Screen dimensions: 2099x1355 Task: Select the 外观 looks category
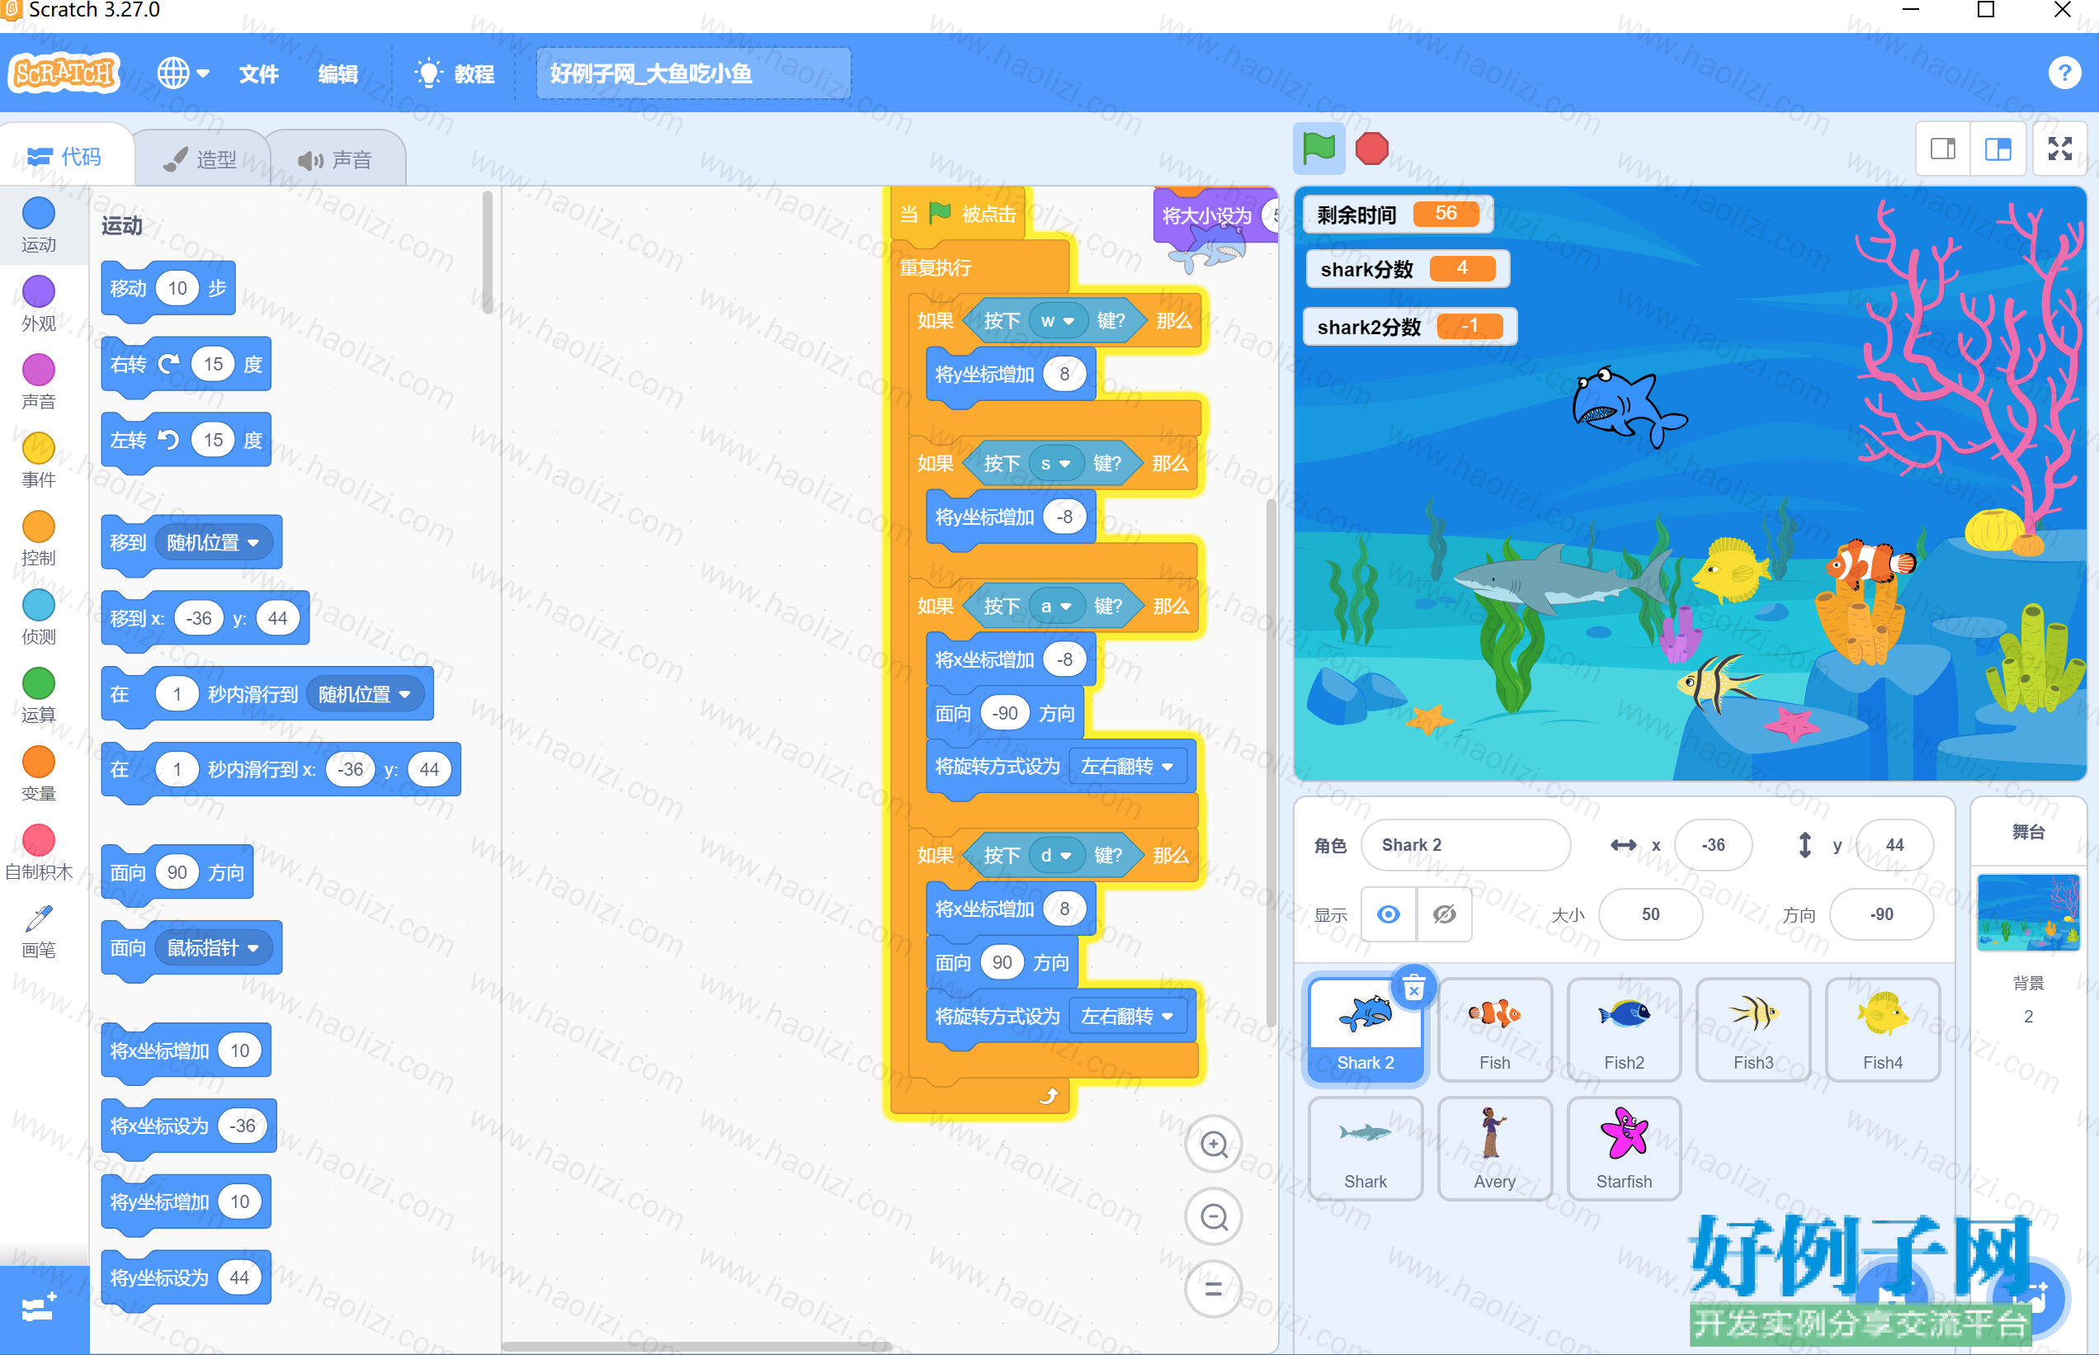click(39, 304)
